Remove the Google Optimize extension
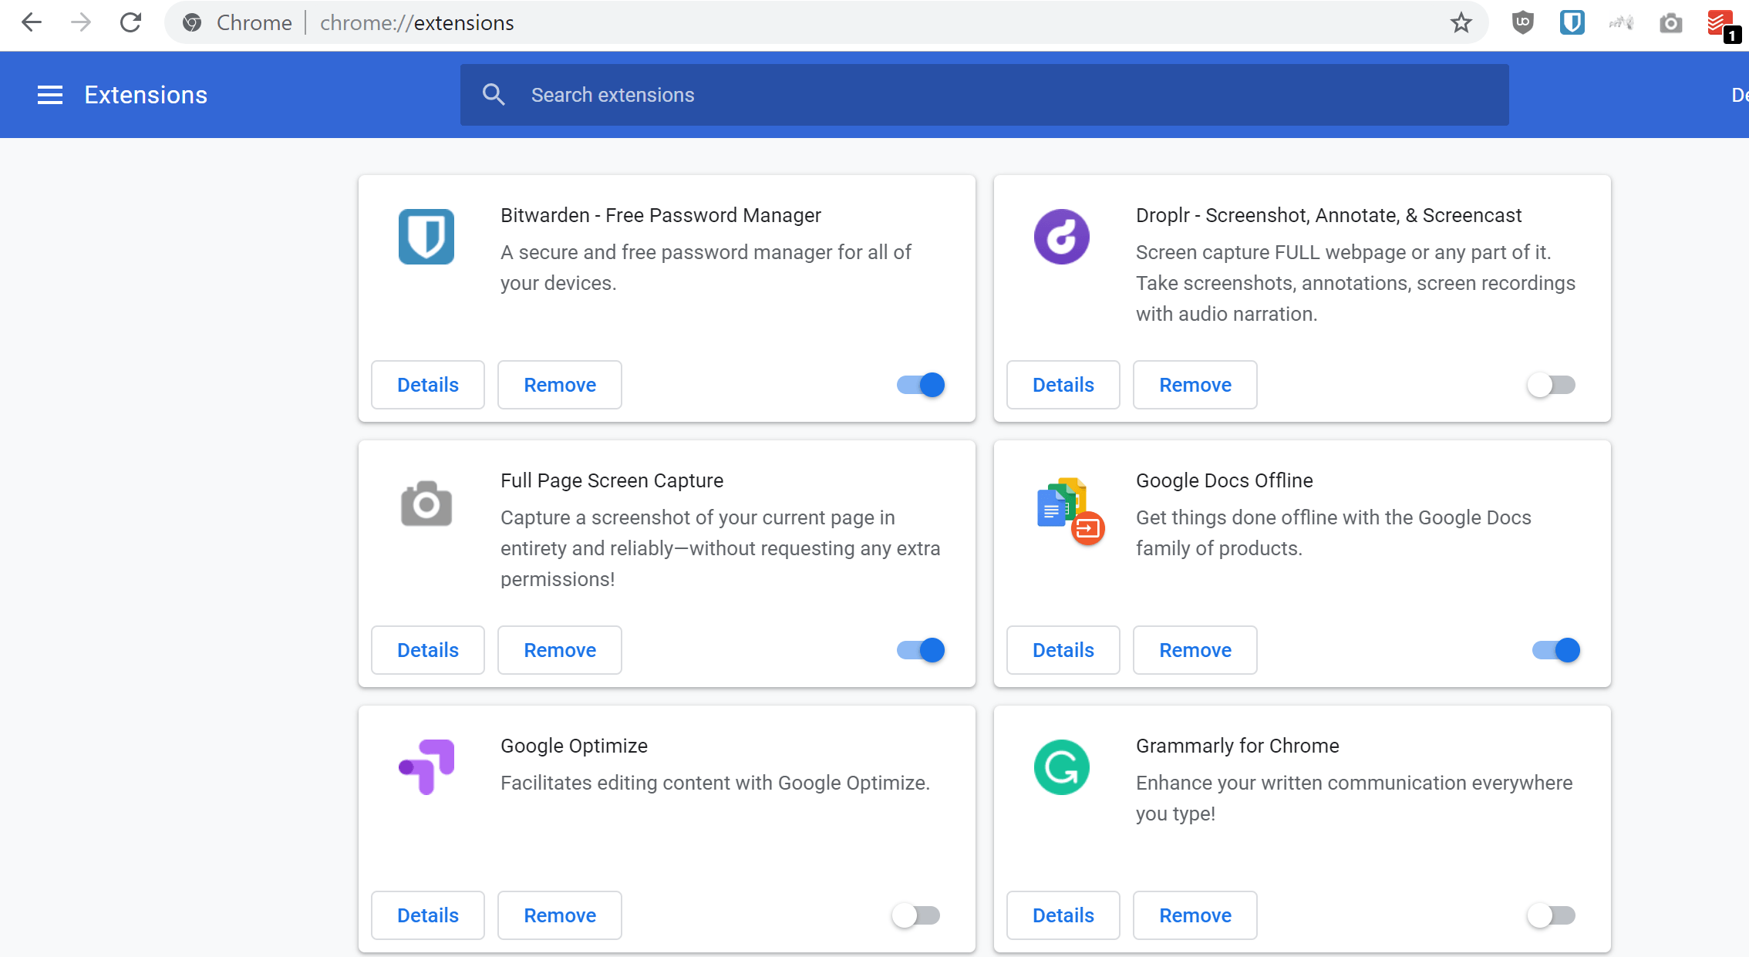This screenshot has width=1749, height=957. click(558, 915)
